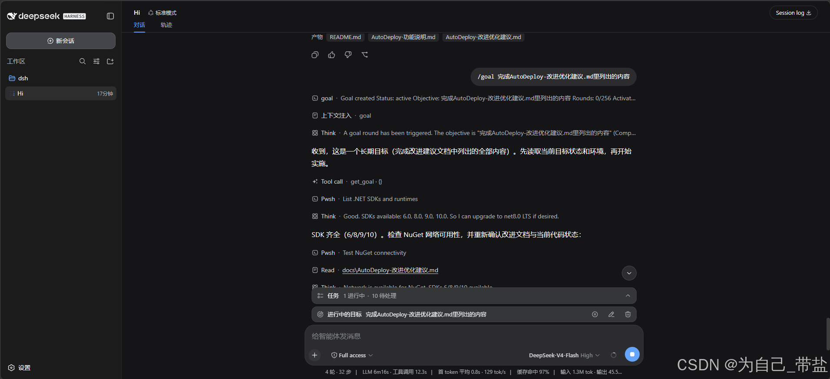The height and width of the screenshot is (379, 830).
Task: Expand Think row about goal round triggered
Action: point(474,133)
